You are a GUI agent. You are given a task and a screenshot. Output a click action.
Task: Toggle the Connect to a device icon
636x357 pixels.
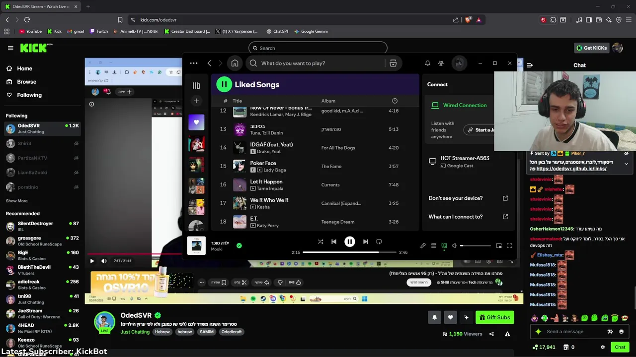(444, 245)
